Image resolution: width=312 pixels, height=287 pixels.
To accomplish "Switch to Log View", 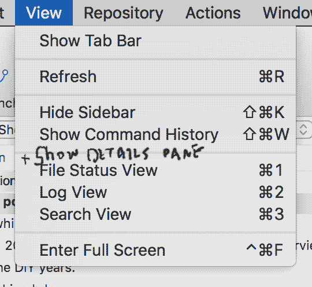I will (x=155, y=192).
